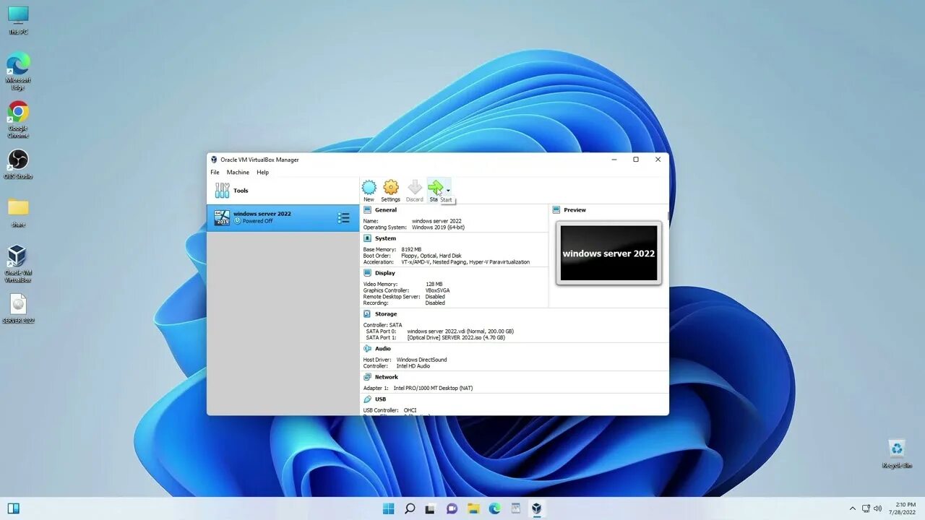The height and width of the screenshot is (520, 925).
Task: Click the General section header
Action: tap(386, 210)
